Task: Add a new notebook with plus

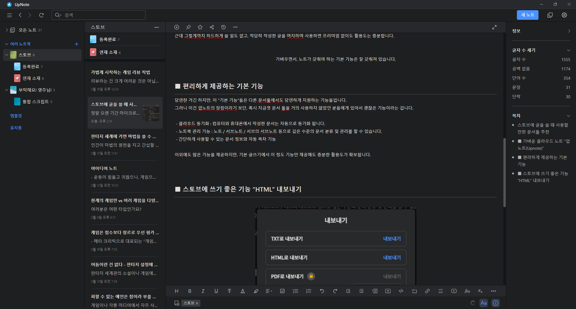Action: click(x=76, y=44)
